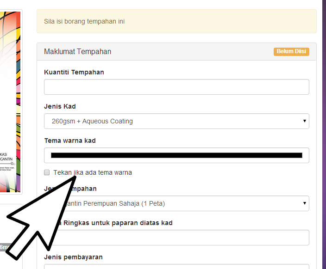This screenshot has width=326, height=269.
Task: Select the black Tema warna kad color bar
Action: (176, 155)
